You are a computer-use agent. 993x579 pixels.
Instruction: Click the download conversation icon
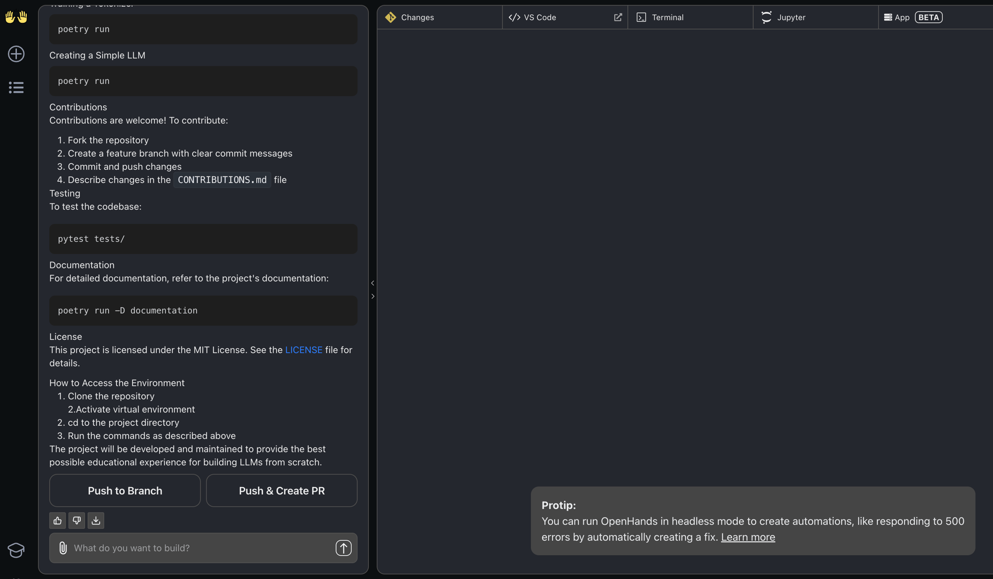coord(96,520)
